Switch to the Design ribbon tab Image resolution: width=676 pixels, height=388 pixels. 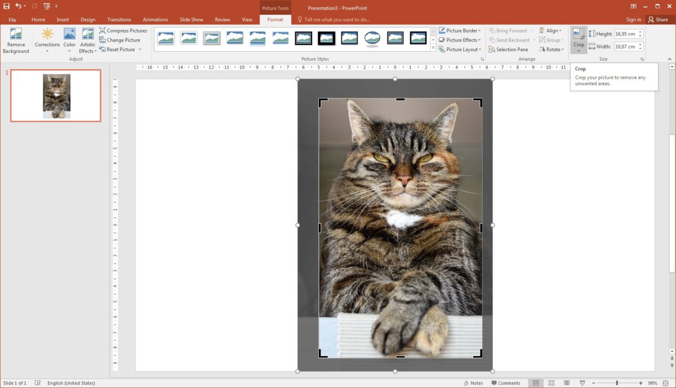tap(88, 19)
